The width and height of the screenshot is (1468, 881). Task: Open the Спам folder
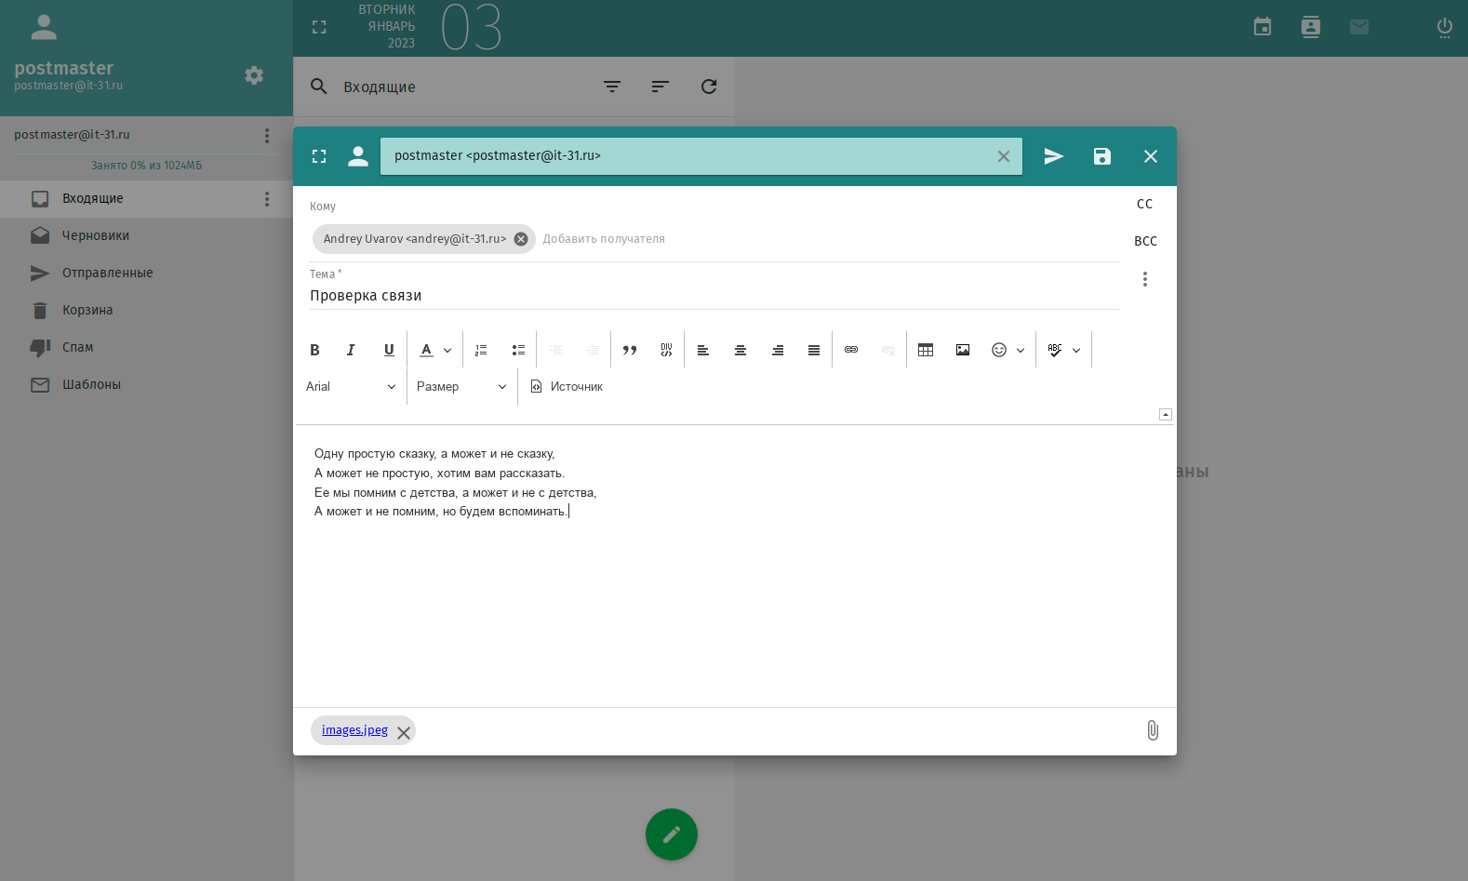tap(146, 348)
